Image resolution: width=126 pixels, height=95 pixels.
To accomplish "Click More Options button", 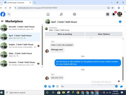I will click(104, 34).
